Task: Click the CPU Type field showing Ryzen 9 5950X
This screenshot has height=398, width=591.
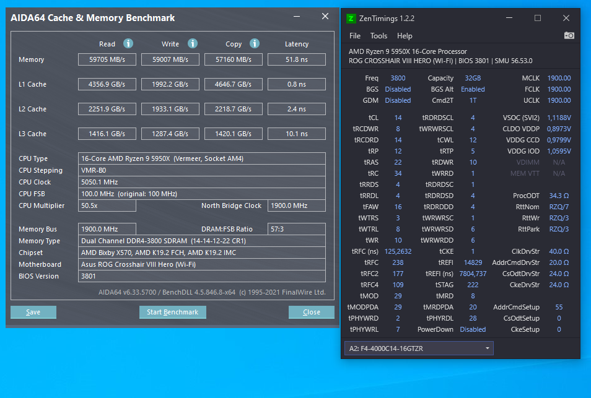Action: tap(202, 158)
